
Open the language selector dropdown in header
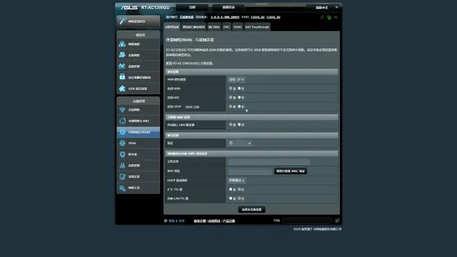tap(323, 8)
